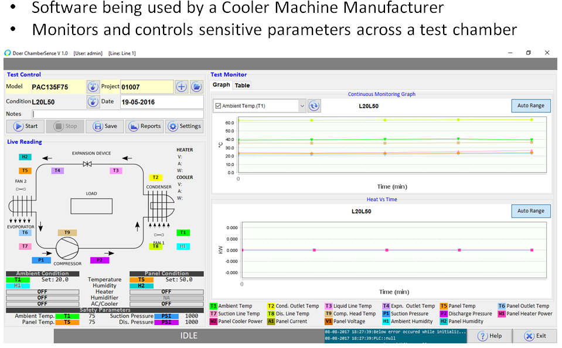Click the Help button
Image resolution: width=562 pixels, height=348 pixels.
pyautogui.click(x=490, y=336)
